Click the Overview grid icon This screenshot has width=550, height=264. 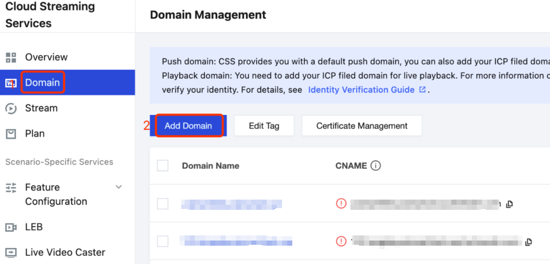[x=11, y=58]
